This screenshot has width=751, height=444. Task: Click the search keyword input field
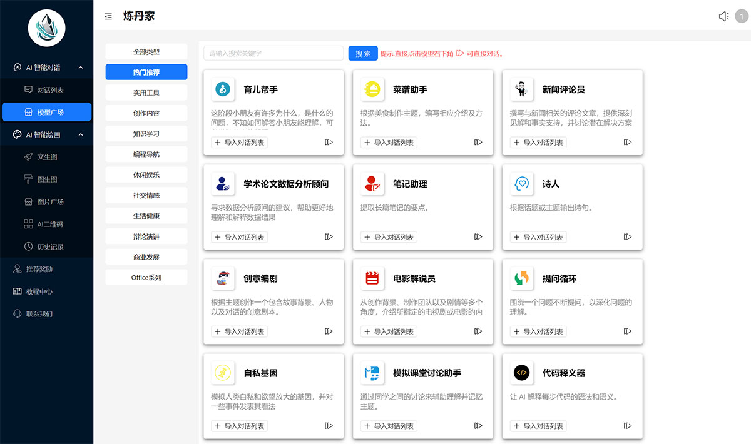(x=273, y=53)
